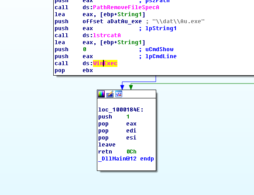This screenshot has width=254, height=195.
Task: Select the edi register in pop edi
Action: pos(131,131)
